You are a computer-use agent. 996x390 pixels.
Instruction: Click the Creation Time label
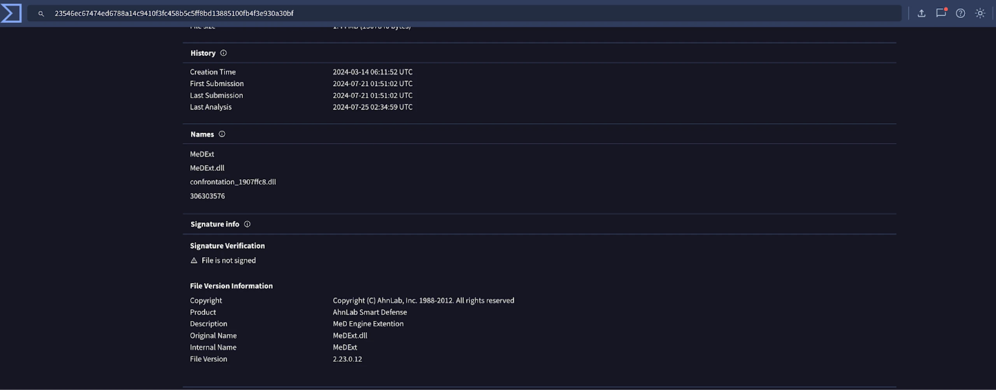tap(213, 72)
